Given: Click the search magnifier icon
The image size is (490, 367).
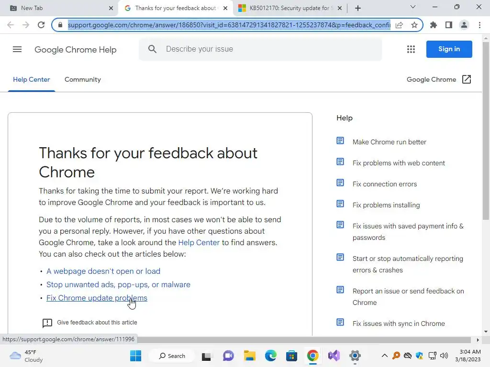Looking at the screenshot, I should click(x=152, y=49).
